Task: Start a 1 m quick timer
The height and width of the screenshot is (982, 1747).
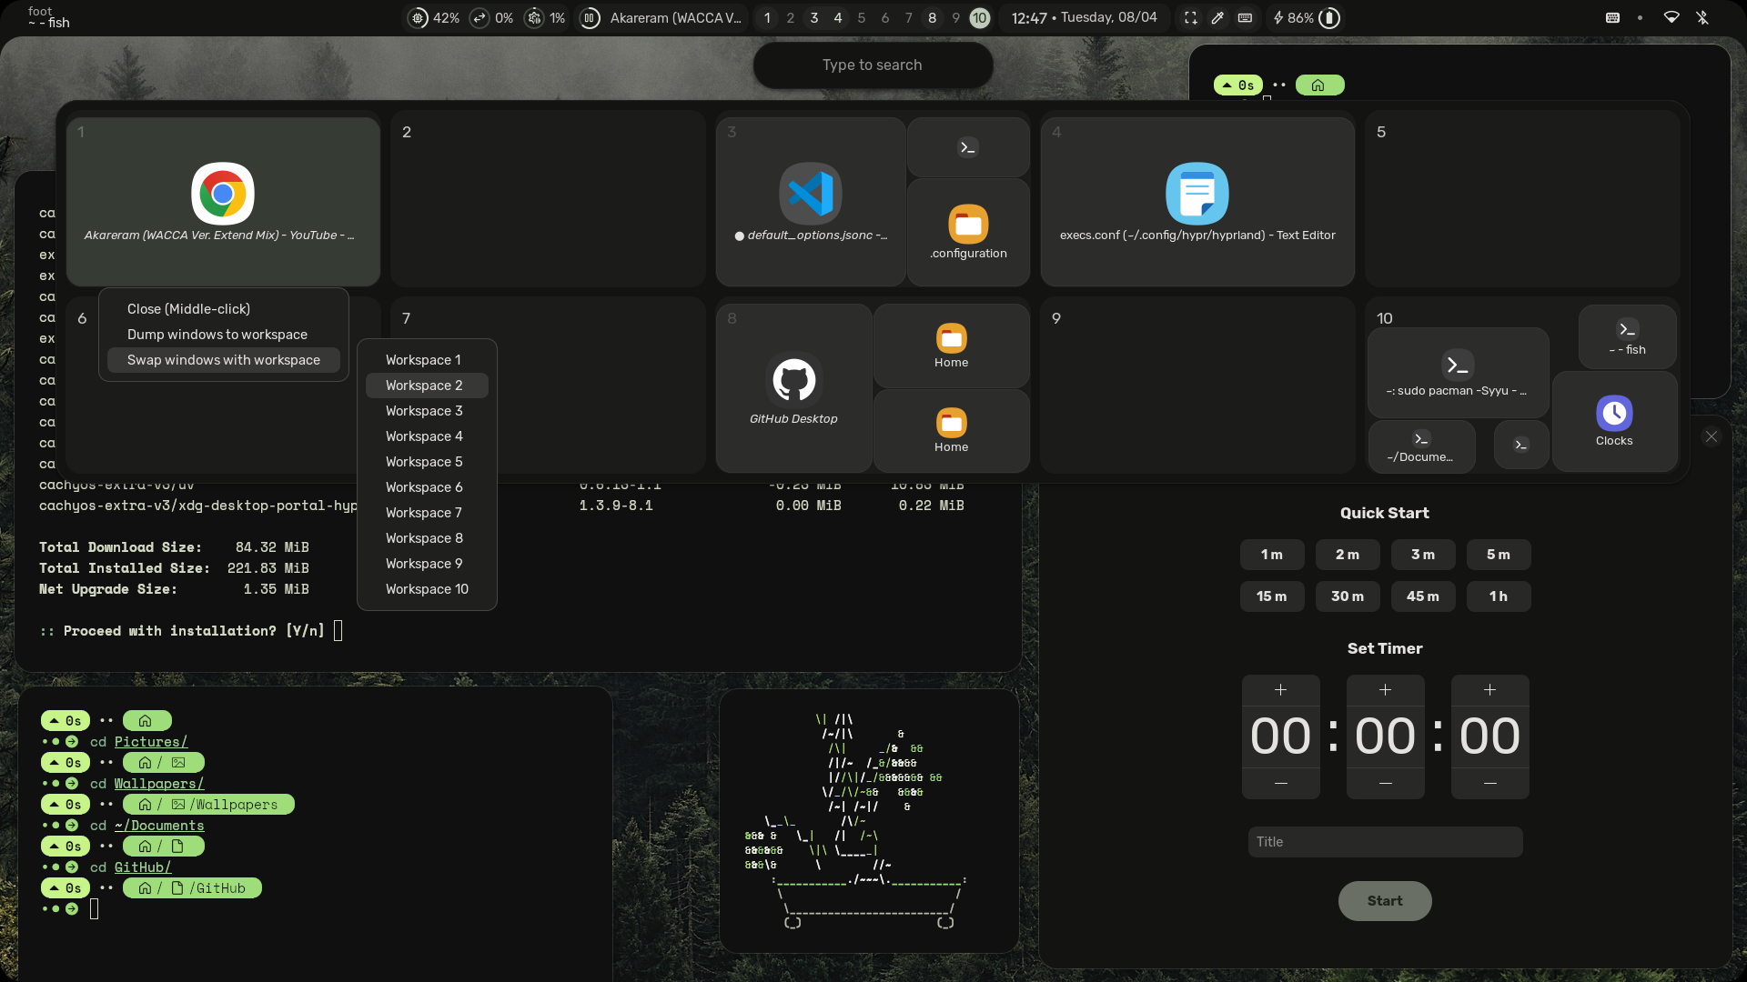Action: pyautogui.click(x=1272, y=555)
